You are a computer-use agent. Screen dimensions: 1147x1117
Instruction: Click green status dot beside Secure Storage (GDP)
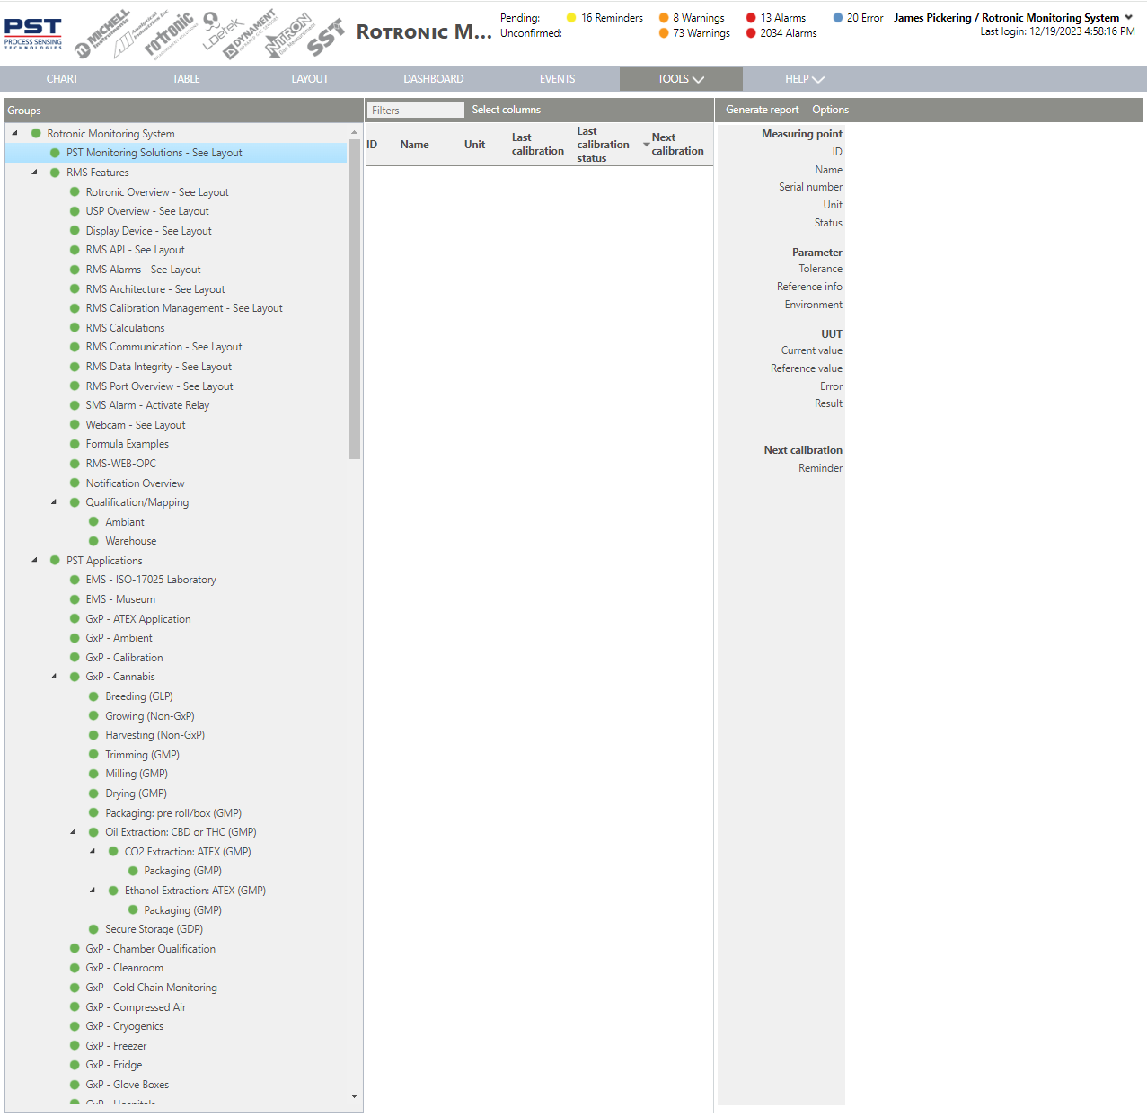click(x=93, y=929)
